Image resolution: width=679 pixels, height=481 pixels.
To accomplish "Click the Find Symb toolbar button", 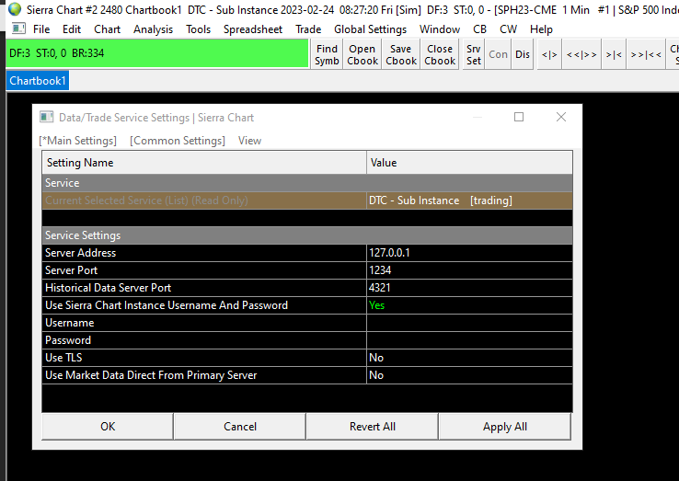I will pos(327,54).
